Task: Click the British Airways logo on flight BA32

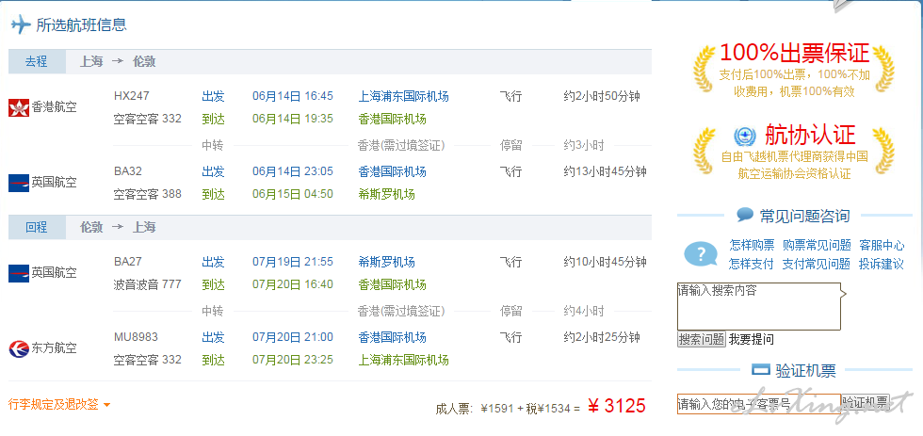Action: (x=19, y=183)
